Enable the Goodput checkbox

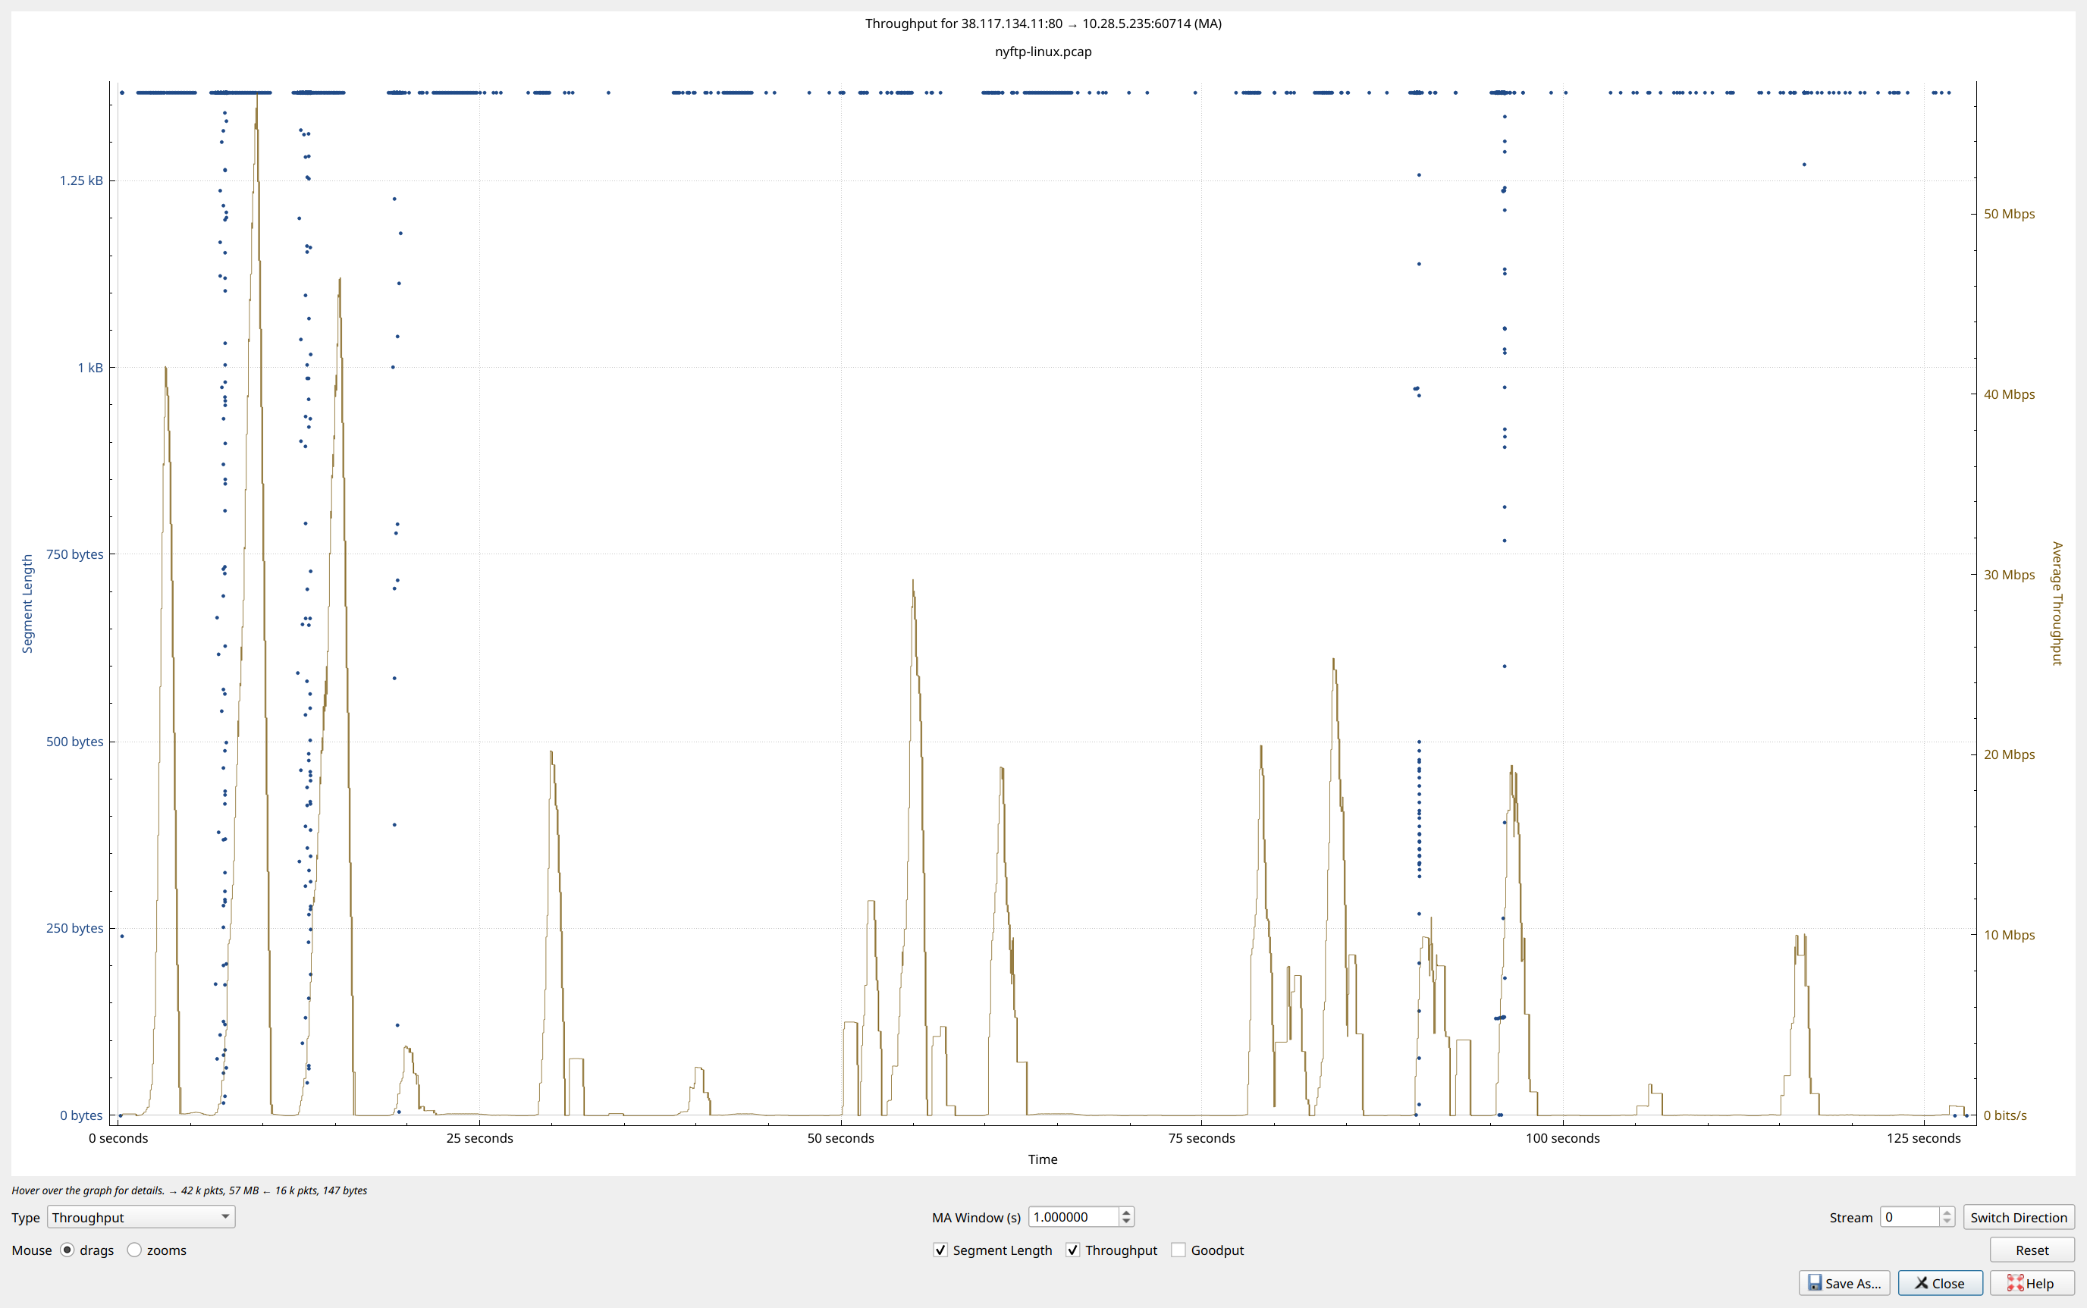[1178, 1250]
